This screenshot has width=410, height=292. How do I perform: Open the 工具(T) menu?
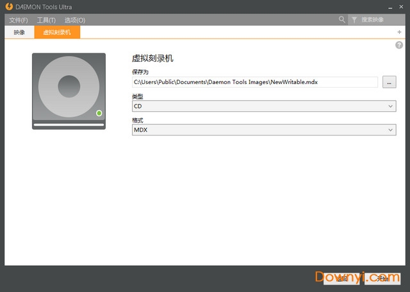pos(46,20)
